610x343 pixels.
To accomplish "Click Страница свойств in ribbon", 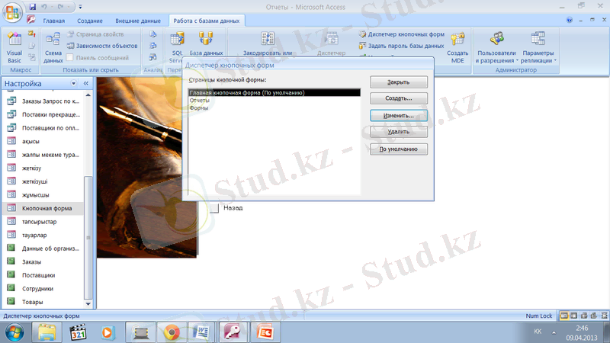I will click(x=95, y=34).
